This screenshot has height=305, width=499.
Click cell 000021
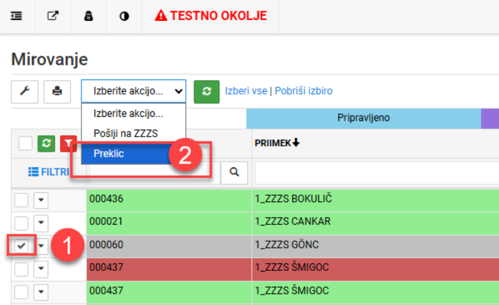pyautogui.click(x=169, y=223)
